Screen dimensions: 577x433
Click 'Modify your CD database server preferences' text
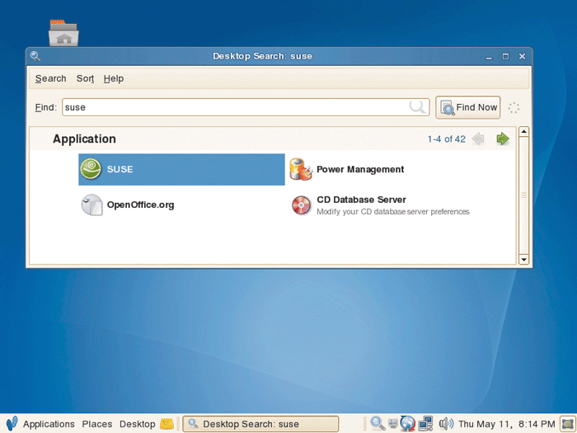point(393,212)
